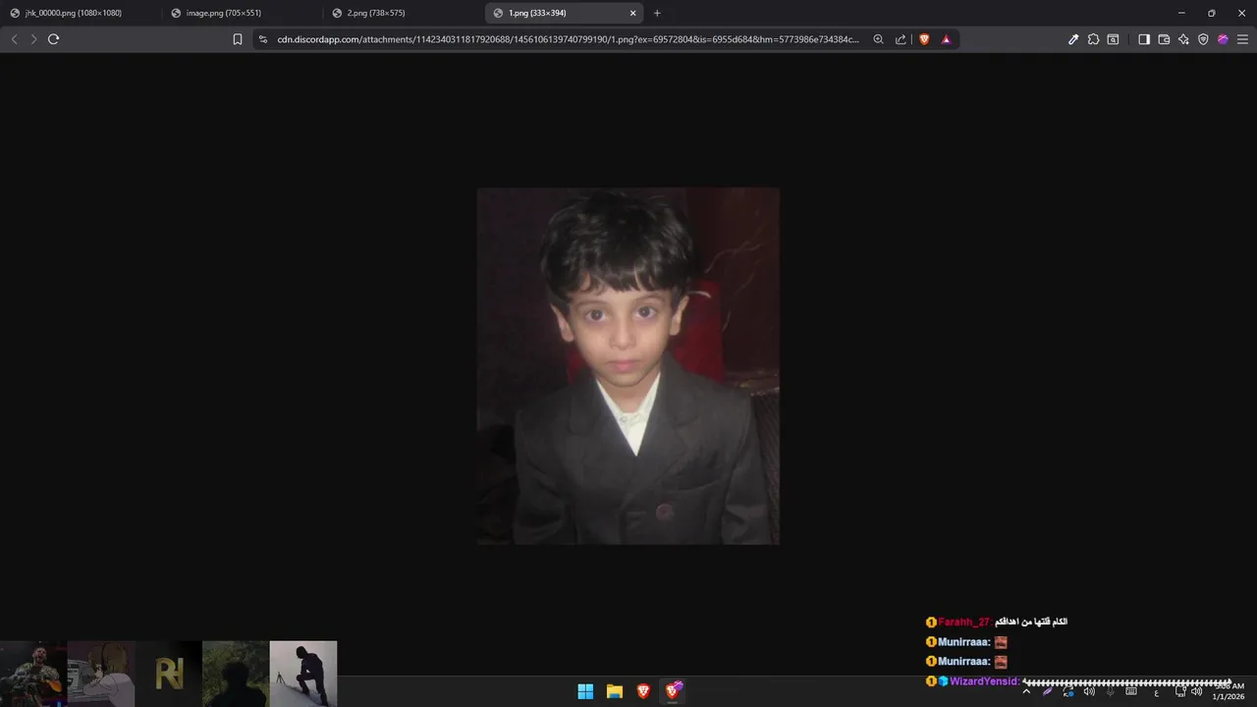Switch to the image.png (705×551) tab
The width and height of the screenshot is (1257, 707).
[x=242, y=13]
